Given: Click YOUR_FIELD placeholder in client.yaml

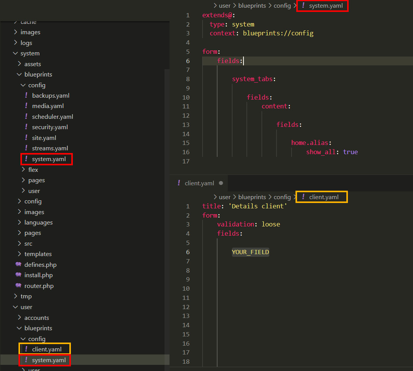Looking at the screenshot, I should 250,252.
